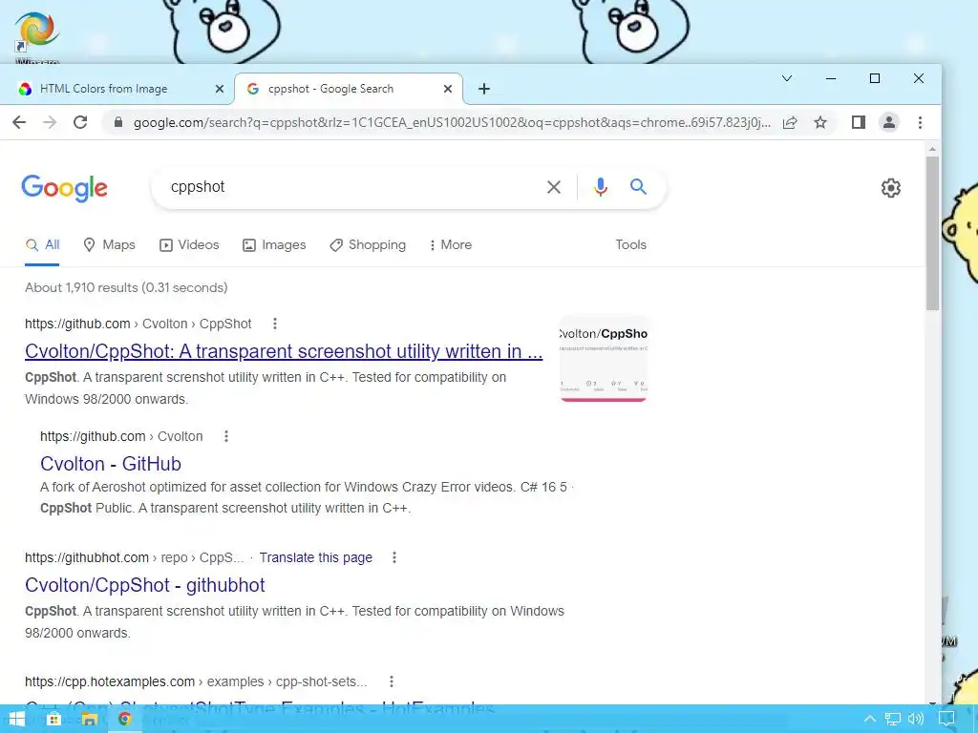Click Chrome icon on taskbar

[x=125, y=720]
